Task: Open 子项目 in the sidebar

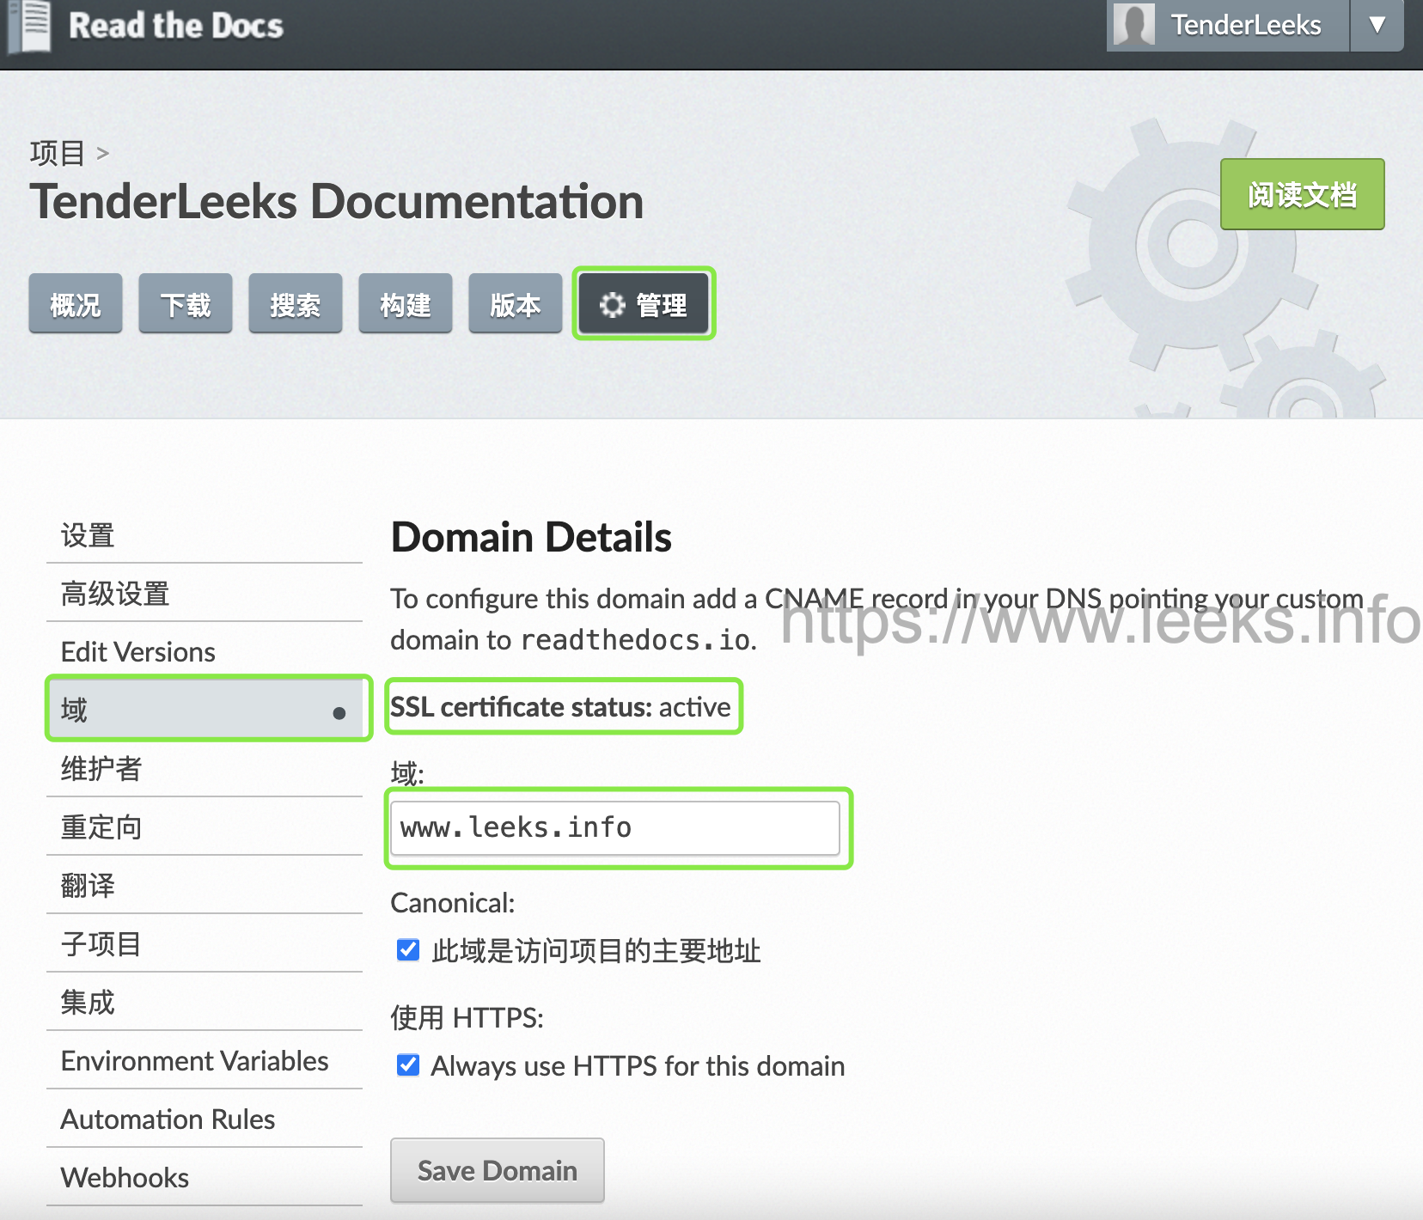Action: (205, 944)
